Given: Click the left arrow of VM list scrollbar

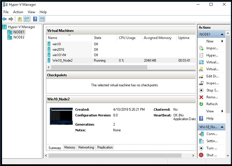Looking at the screenshot, I should (49, 67).
